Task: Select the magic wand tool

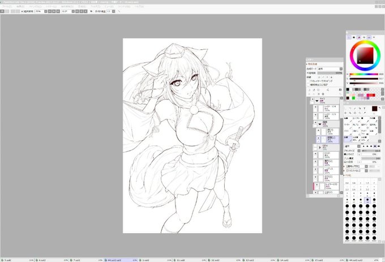Action: [355, 108]
